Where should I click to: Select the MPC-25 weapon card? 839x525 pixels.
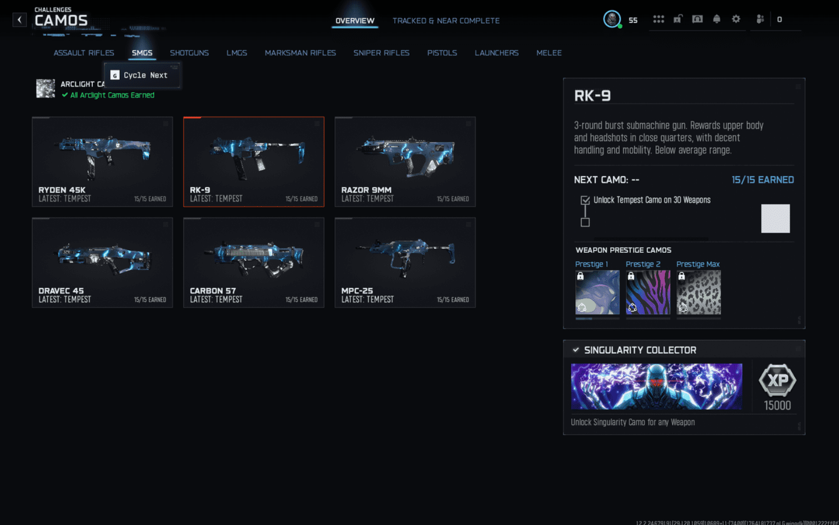pyautogui.click(x=405, y=262)
